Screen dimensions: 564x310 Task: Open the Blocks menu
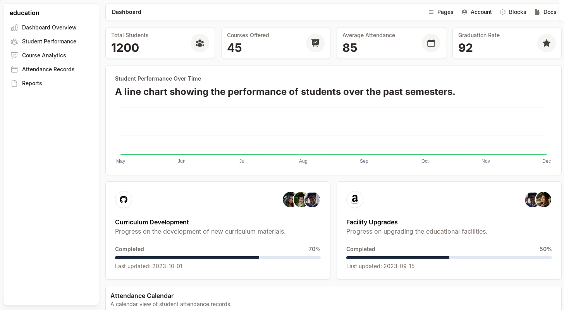coord(513,12)
